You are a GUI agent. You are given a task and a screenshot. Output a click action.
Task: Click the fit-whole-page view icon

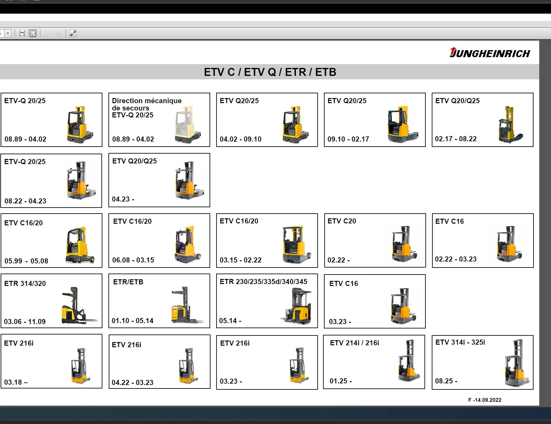(x=33, y=33)
